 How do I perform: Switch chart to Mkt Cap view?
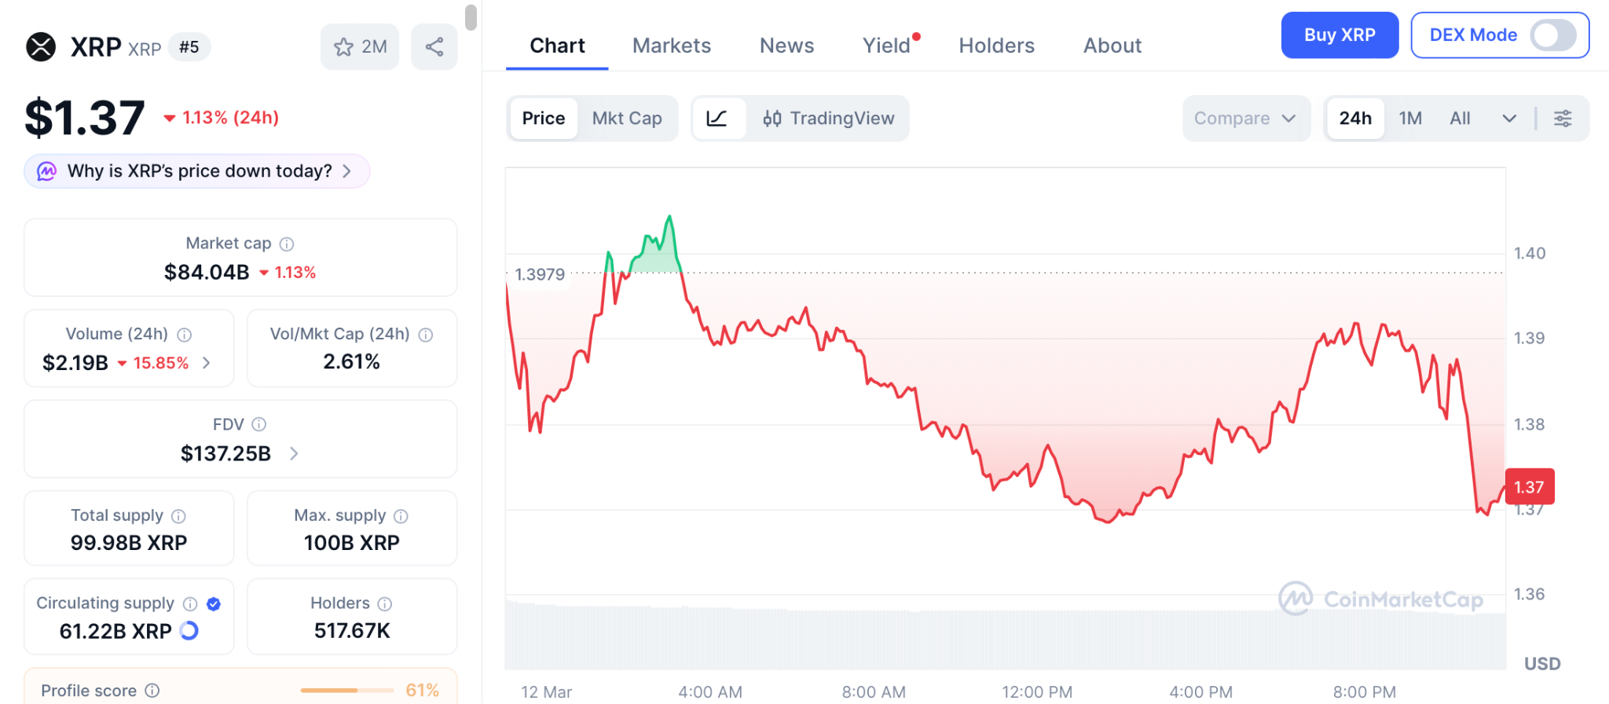pos(627,119)
